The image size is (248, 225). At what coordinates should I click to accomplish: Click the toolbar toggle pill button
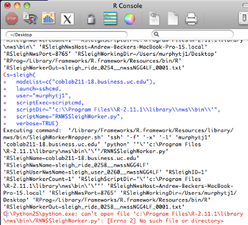tap(246, 6)
